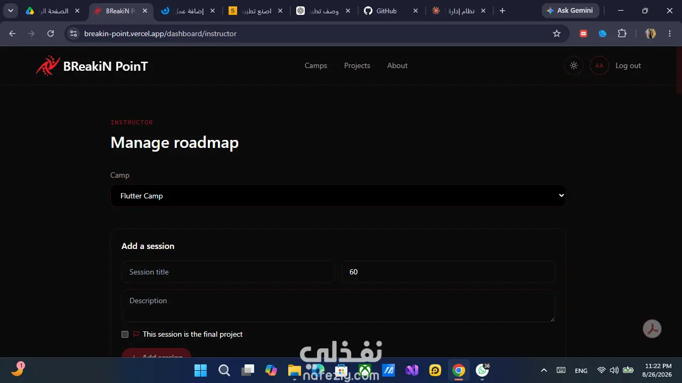Open the AA user avatar

click(599, 66)
